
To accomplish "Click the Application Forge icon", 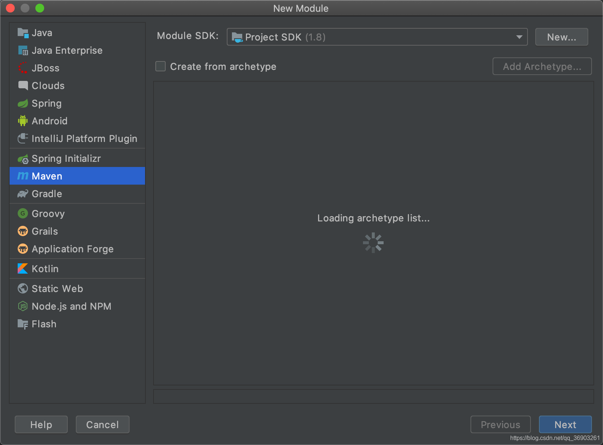I will [23, 249].
